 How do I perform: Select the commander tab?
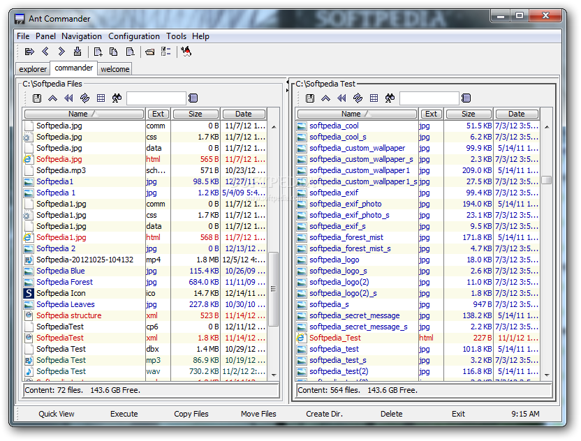point(74,68)
